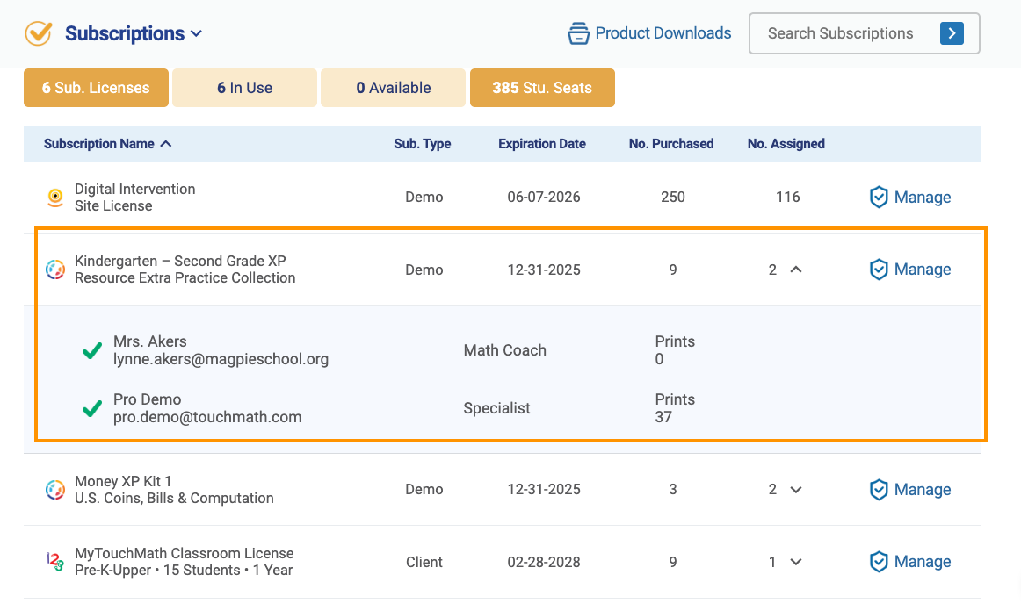Image resolution: width=1021 pixels, height=611 pixels.
Task: Open the Product Downloads link
Action: tap(663, 33)
